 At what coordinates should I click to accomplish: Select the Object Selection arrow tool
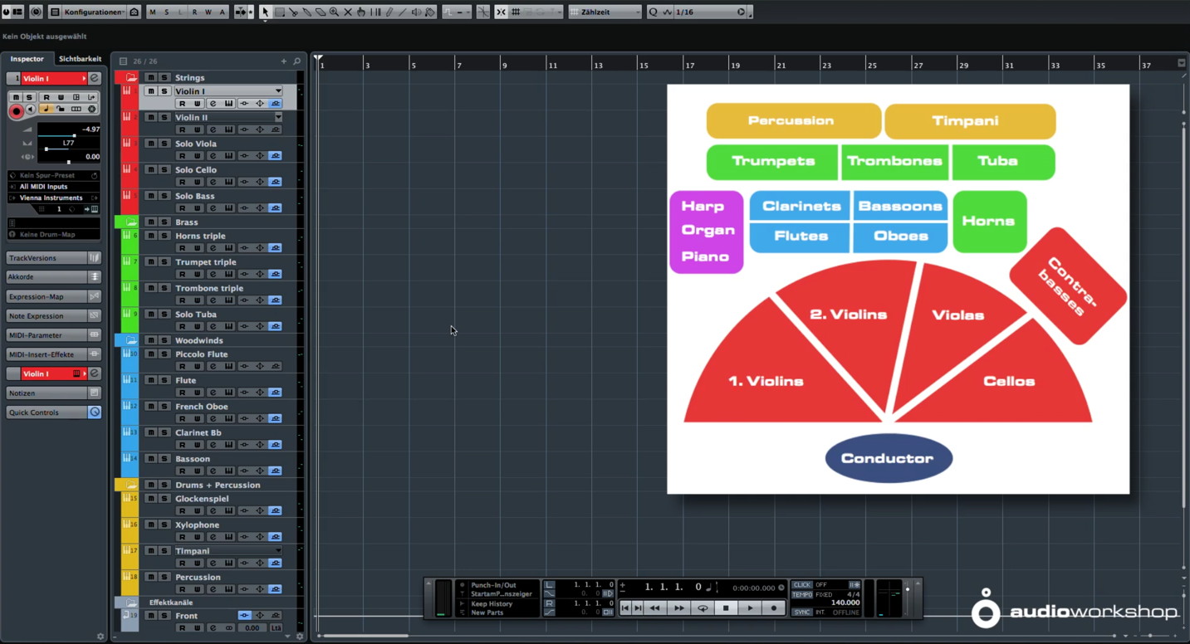266,12
